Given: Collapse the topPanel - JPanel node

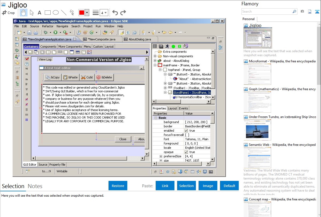Looking at the screenshot, I should [160, 70].
